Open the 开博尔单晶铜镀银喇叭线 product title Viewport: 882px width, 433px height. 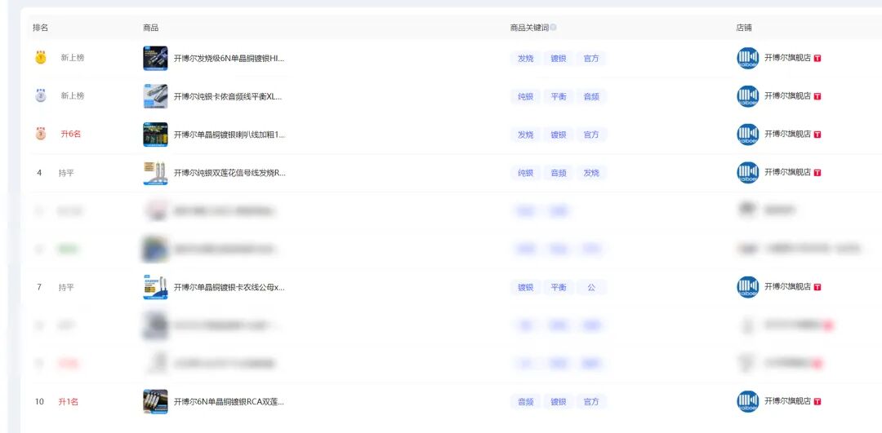click(x=229, y=135)
